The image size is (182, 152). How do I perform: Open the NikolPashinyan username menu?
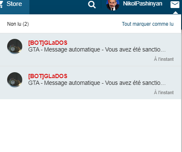coord(142,4)
